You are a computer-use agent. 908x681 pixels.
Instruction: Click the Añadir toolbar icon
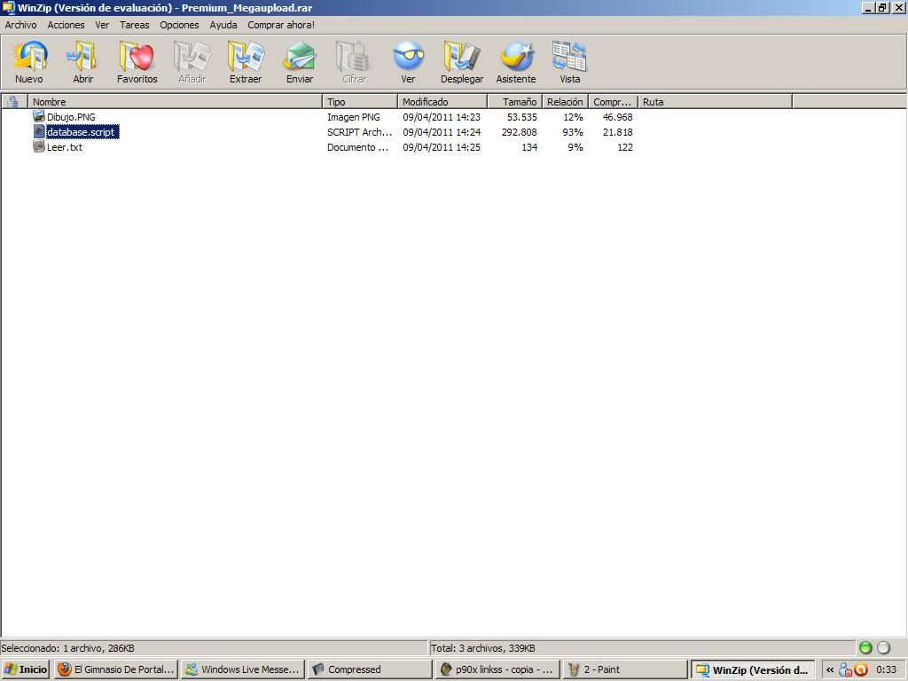[192, 57]
